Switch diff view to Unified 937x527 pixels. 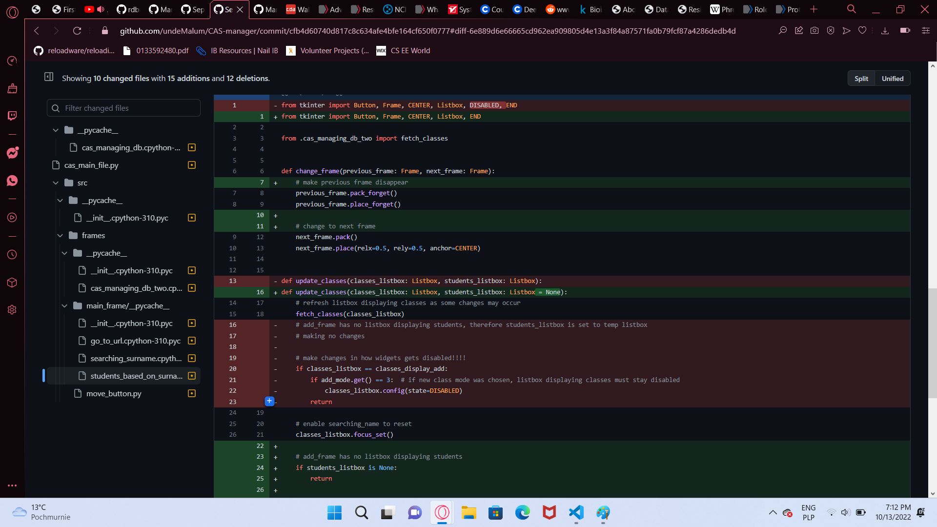pos(892,79)
